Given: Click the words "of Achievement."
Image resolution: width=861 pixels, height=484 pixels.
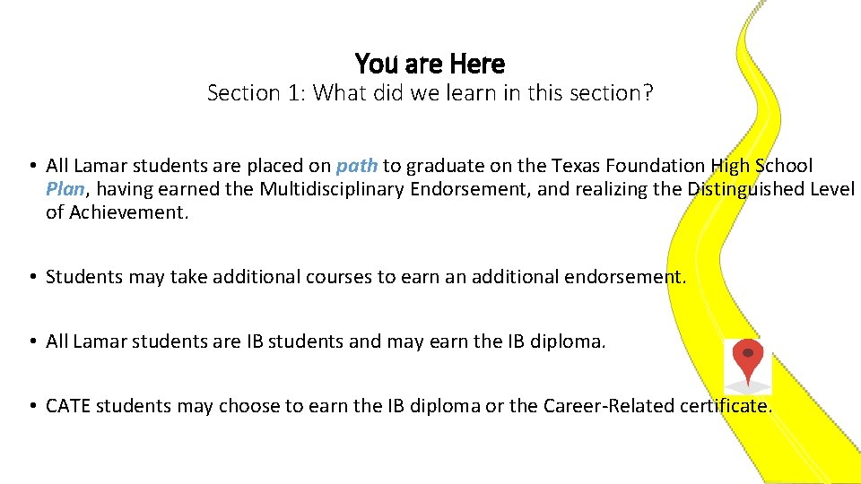Looking at the screenshot, I should (117, 212).
